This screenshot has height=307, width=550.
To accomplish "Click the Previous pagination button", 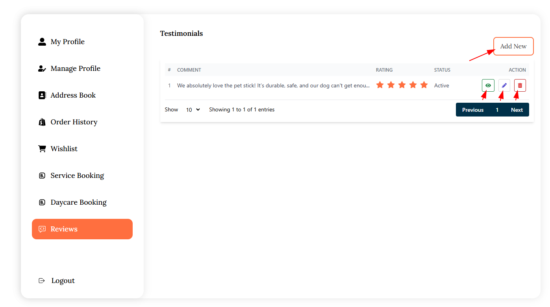I will point(472,110).
